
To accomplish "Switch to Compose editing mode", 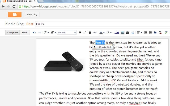I will (x=12, y=33).
